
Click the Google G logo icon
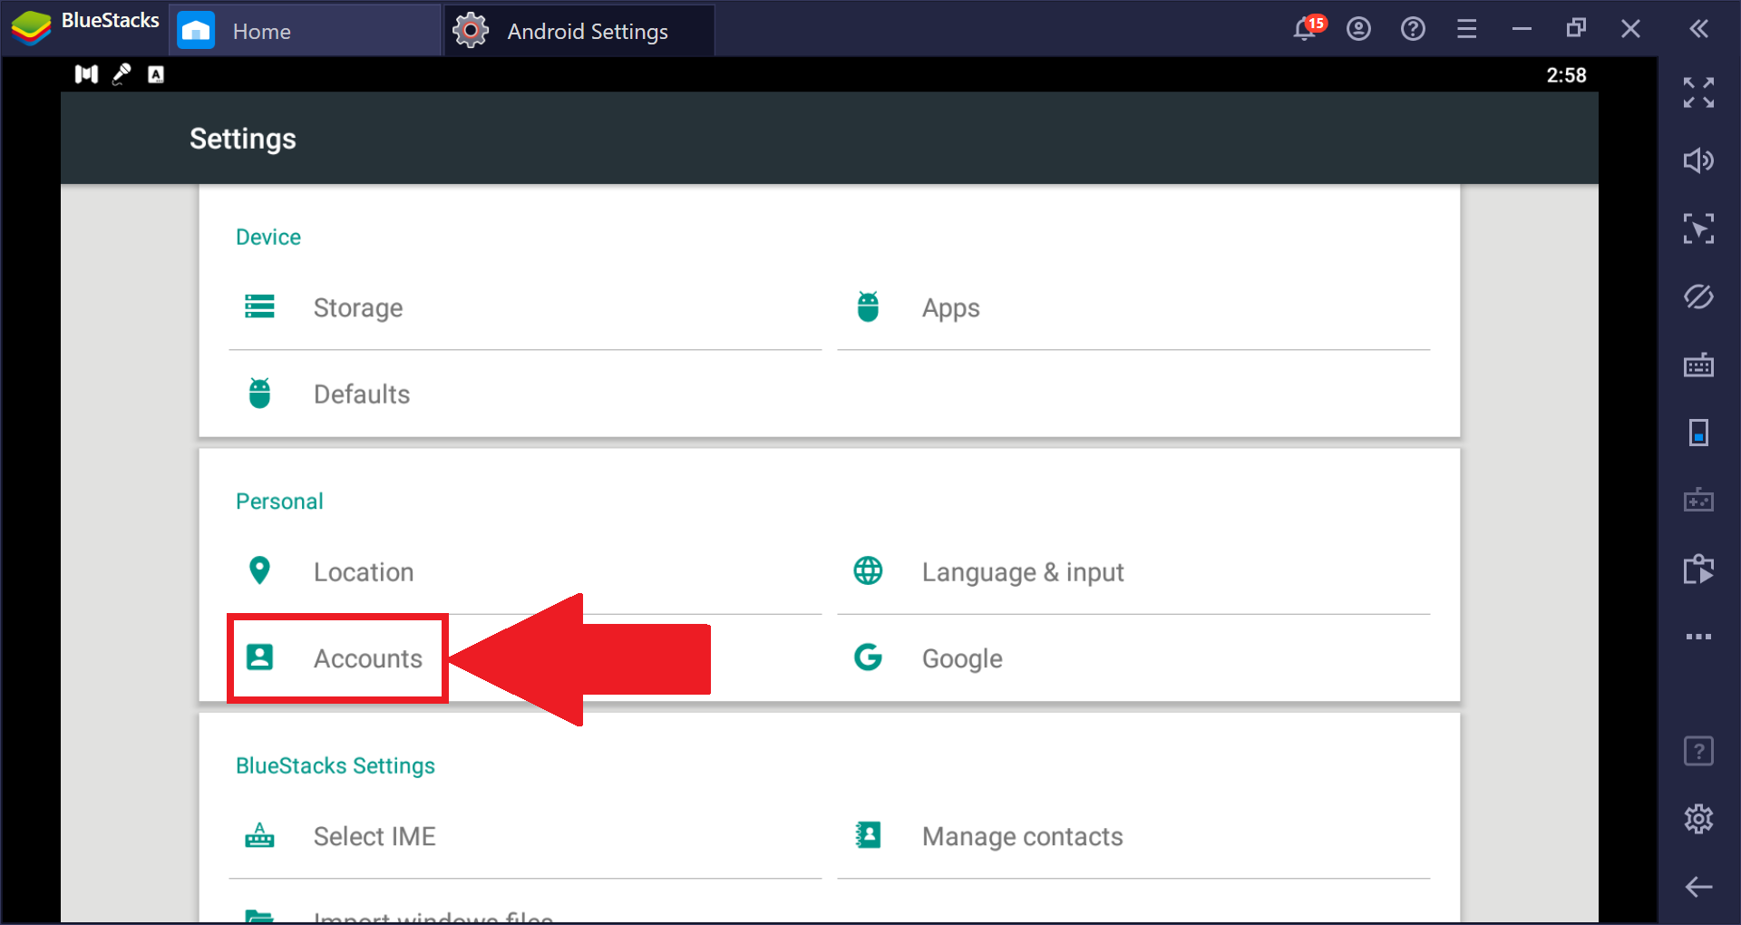pos(868,657)
